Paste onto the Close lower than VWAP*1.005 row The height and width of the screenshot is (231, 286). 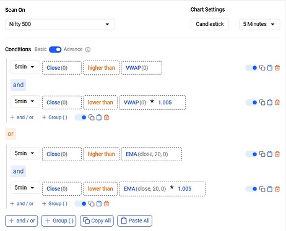point(270,103)
